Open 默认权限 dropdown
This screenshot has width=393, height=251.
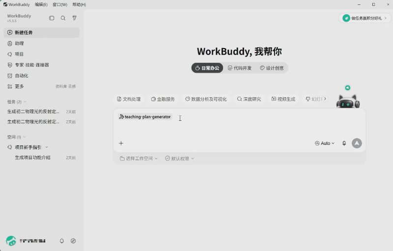coord(179,159)
